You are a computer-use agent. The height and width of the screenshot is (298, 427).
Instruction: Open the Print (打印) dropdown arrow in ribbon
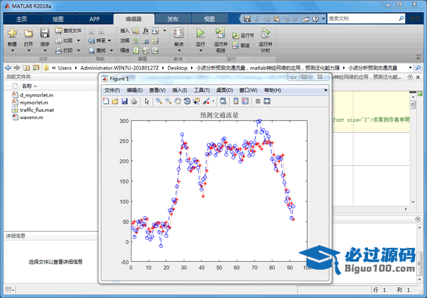pyautogui.click(x=78, y=51)
